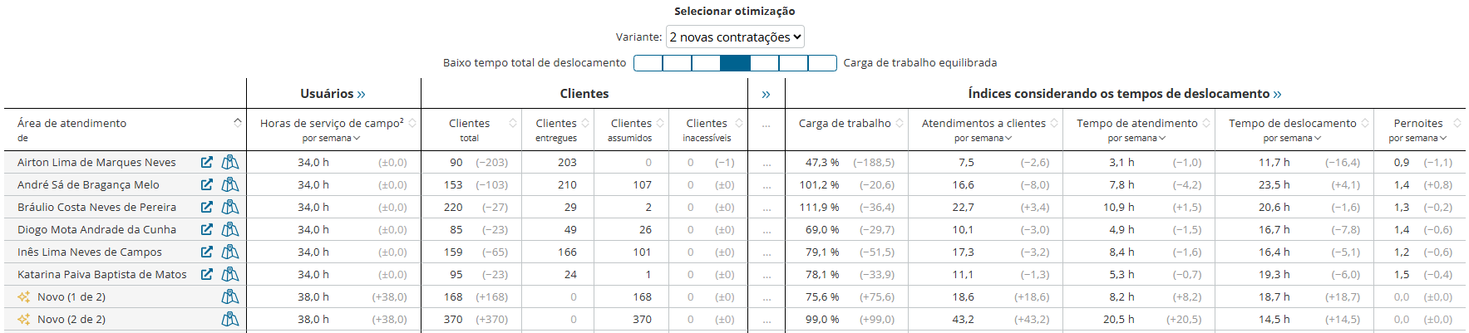This screenshot has height=333, width=1469.
Task: Open external link for Bráulio Costa Neves de Pereira
Action: [206, 208]
